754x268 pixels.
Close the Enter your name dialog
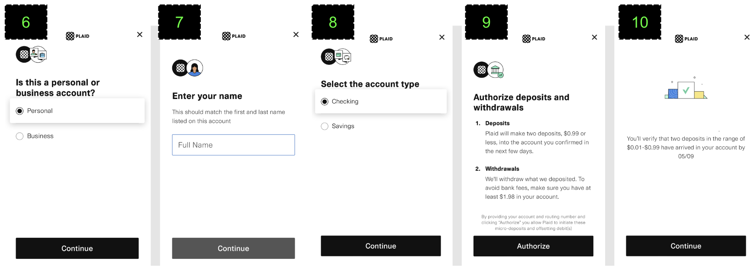pos(296,35)
